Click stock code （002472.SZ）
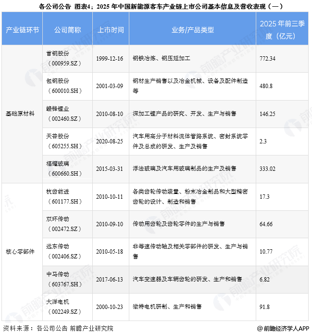This screenshot has height=334, width=312. click(x=65, y=229)
